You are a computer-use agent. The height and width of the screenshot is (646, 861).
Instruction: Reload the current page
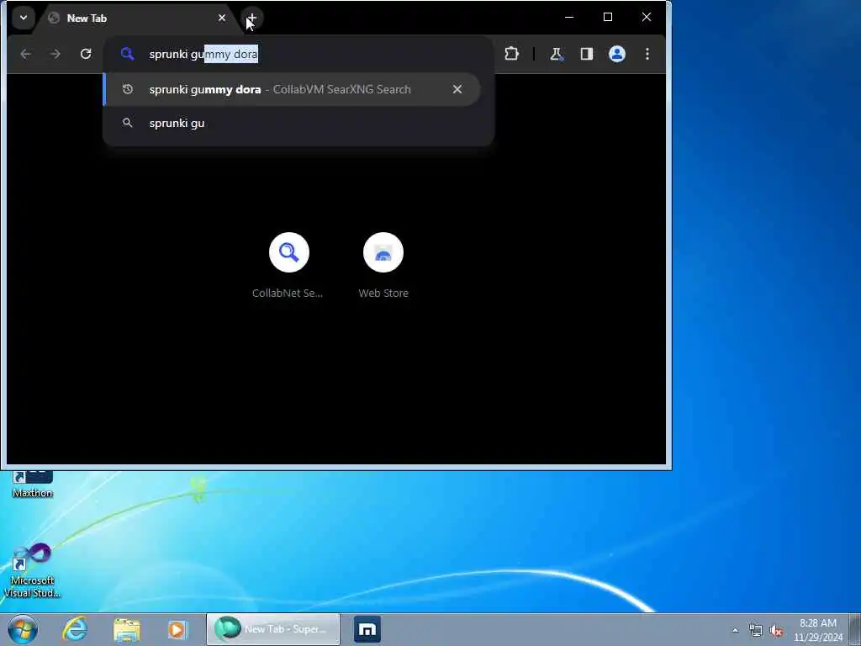click(x=86, y=54)
